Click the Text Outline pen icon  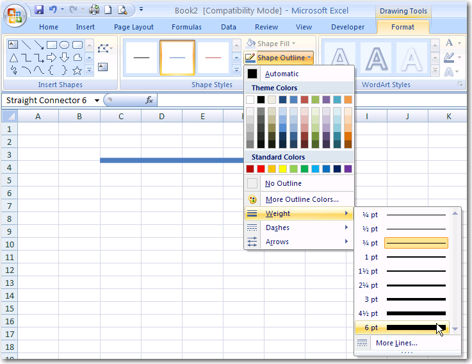pyautogui.click(x=449, y=57)
